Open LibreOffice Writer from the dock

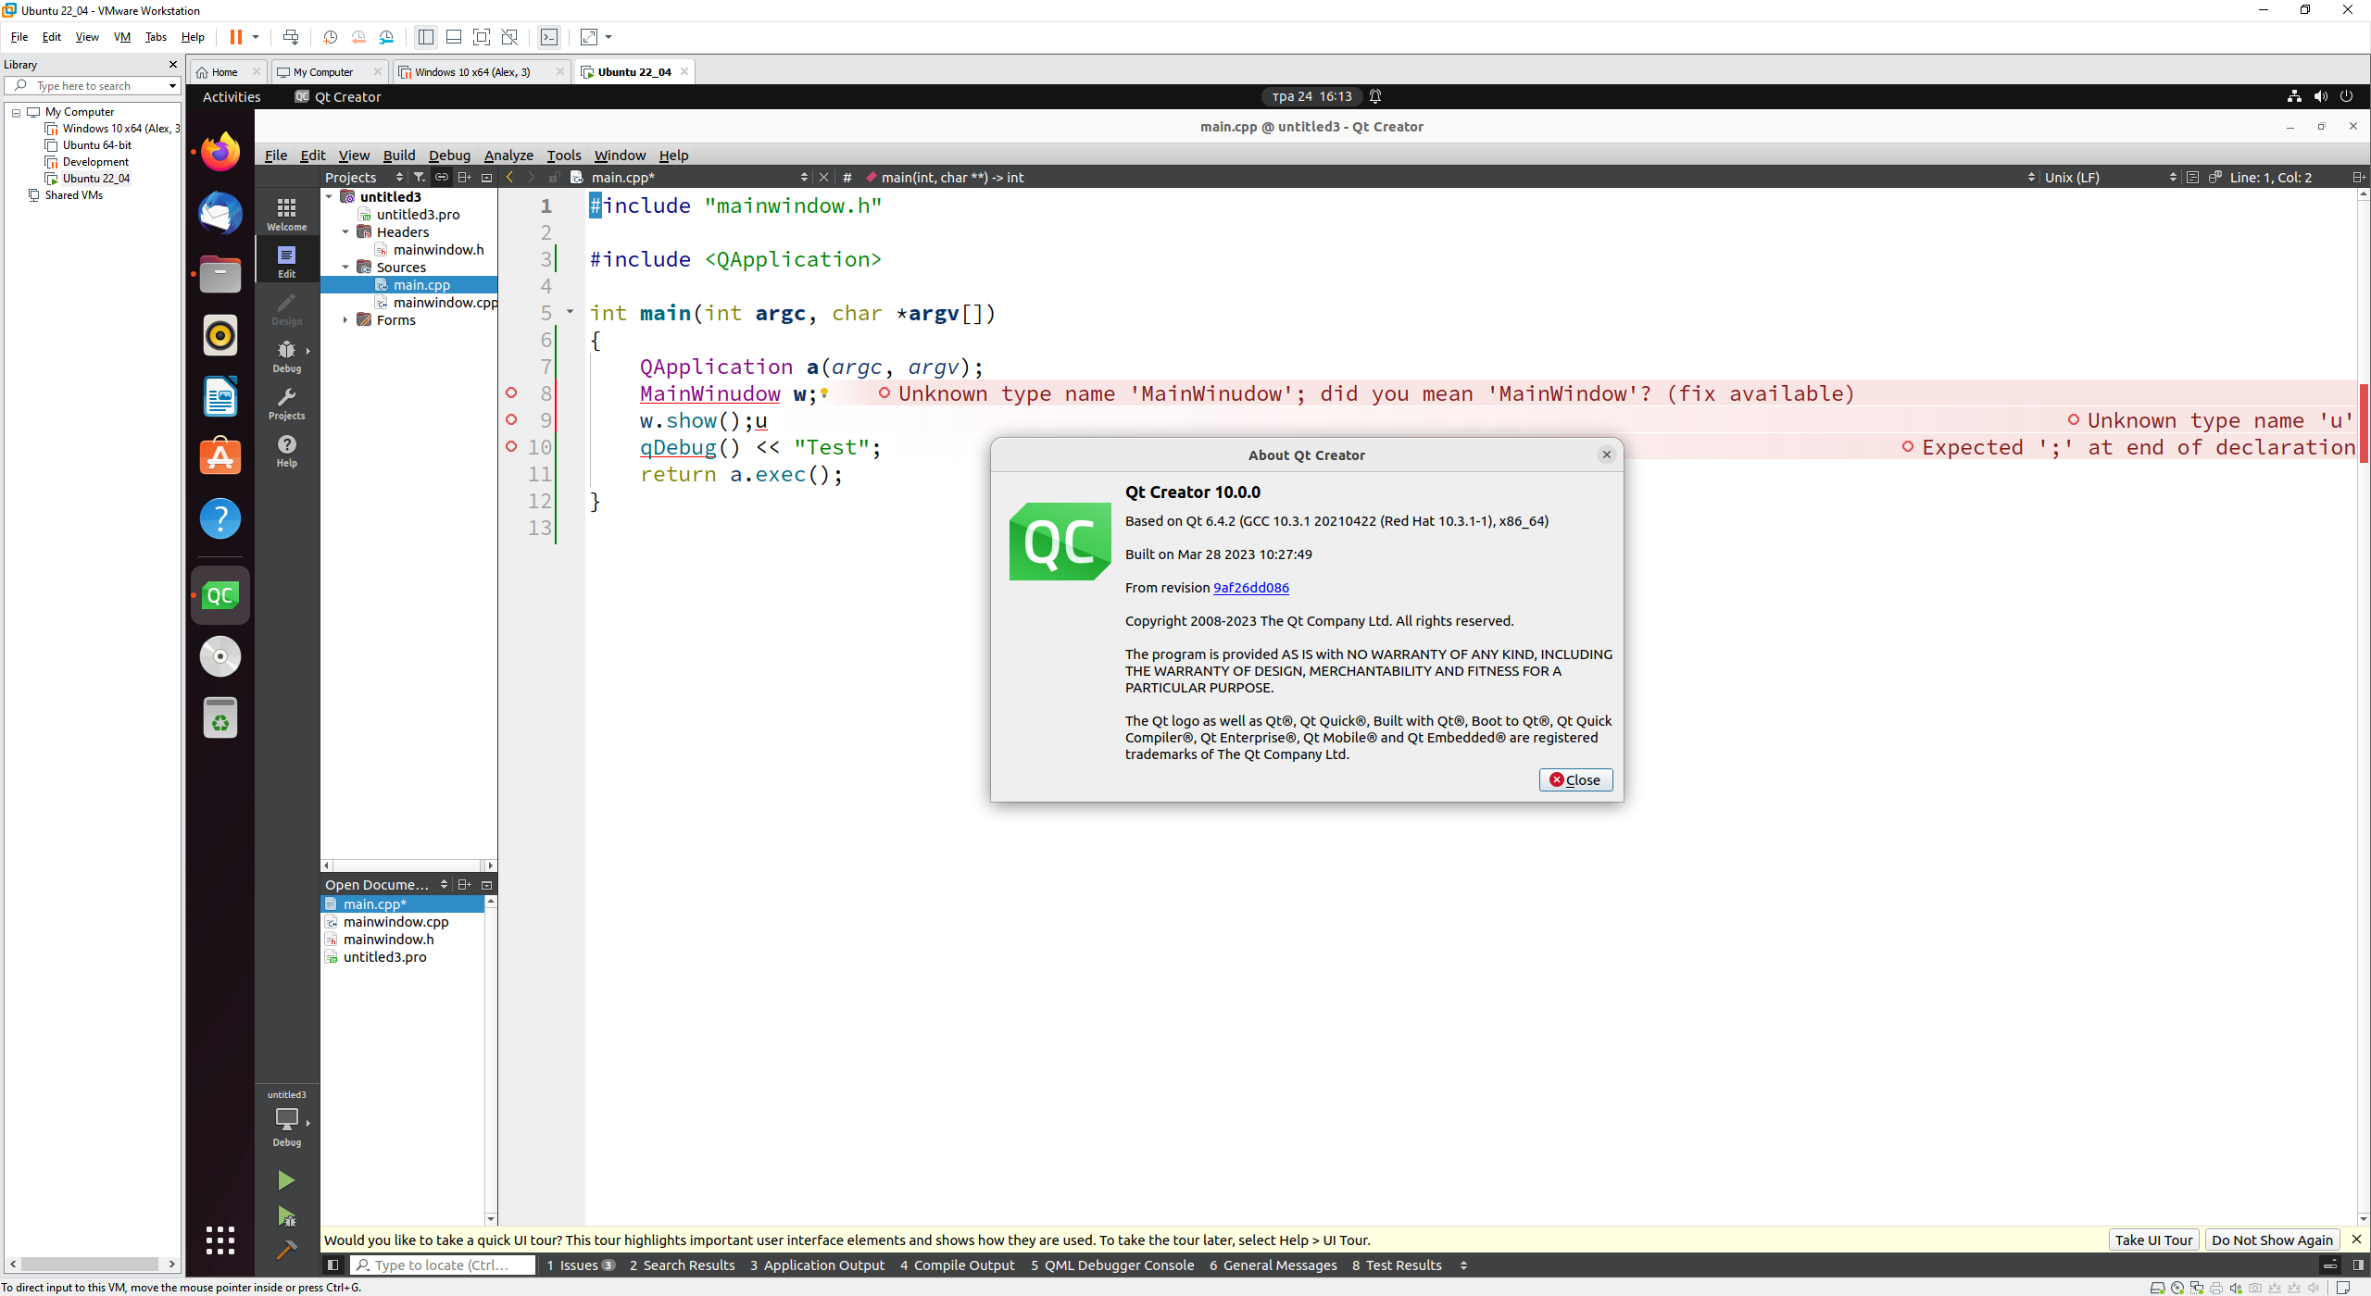click(x=220, y=396)
